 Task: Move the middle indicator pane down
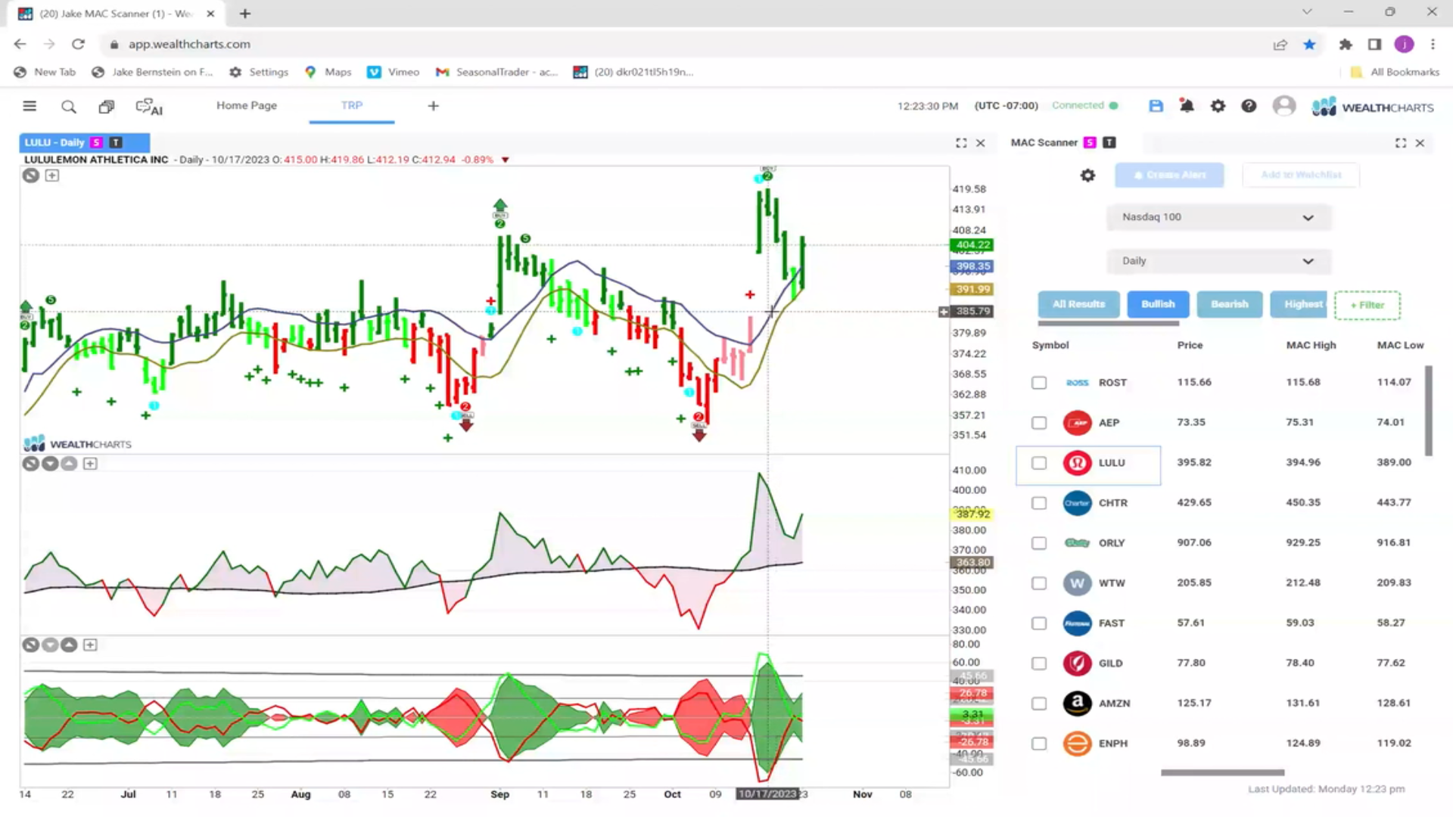coord(50,464)
